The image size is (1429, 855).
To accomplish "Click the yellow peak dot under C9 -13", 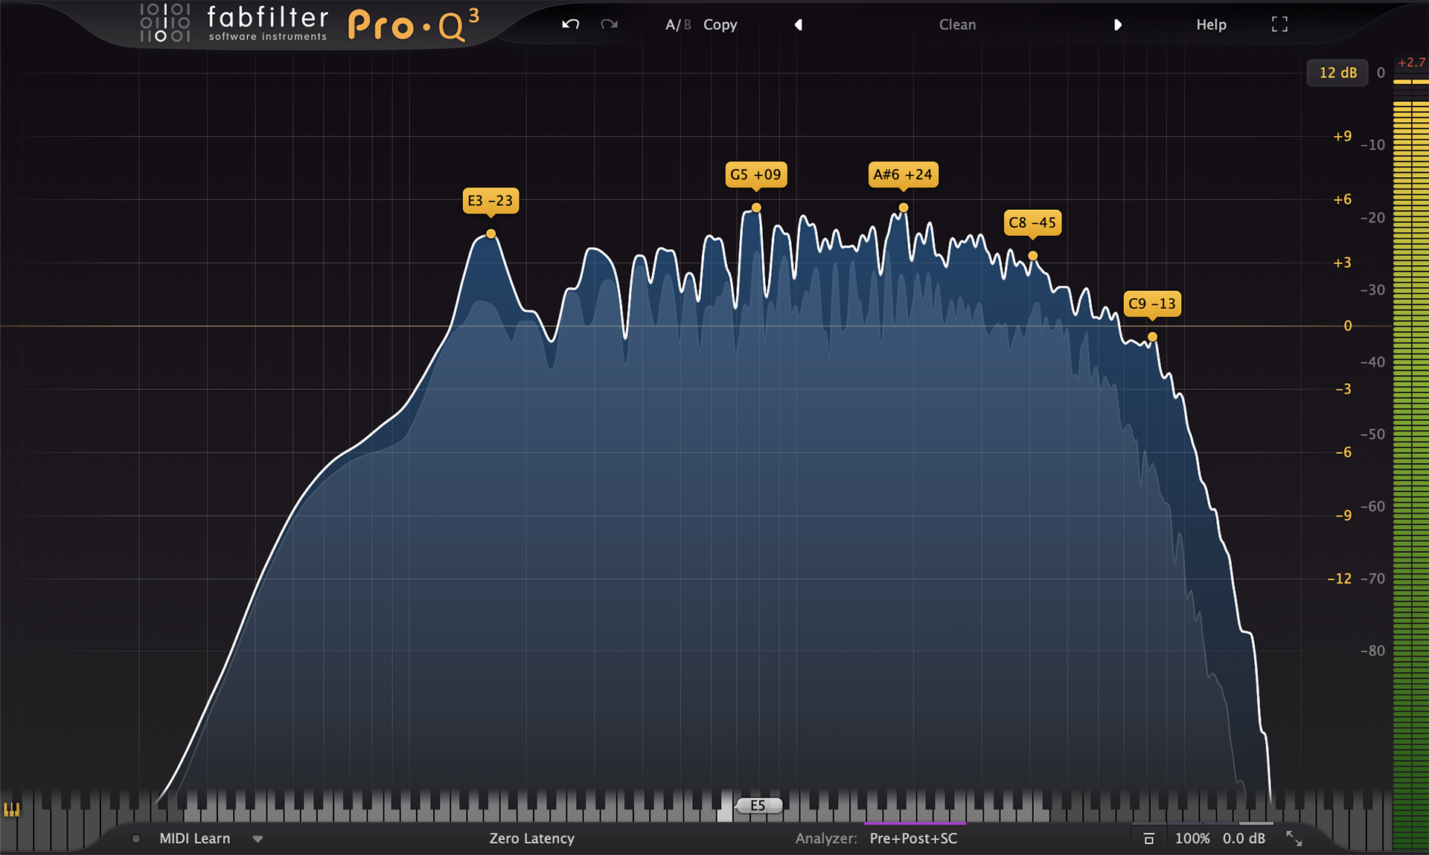I will (x=1152, y=337).
